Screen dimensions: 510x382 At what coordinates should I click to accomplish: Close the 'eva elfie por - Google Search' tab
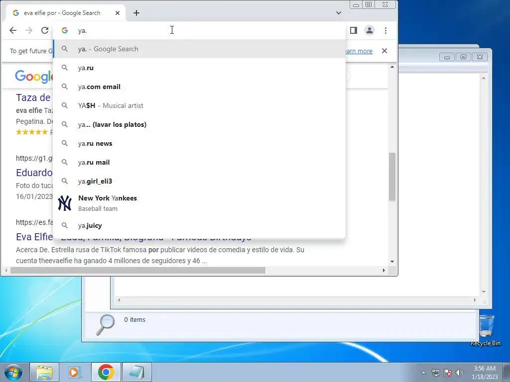point(118,13)
